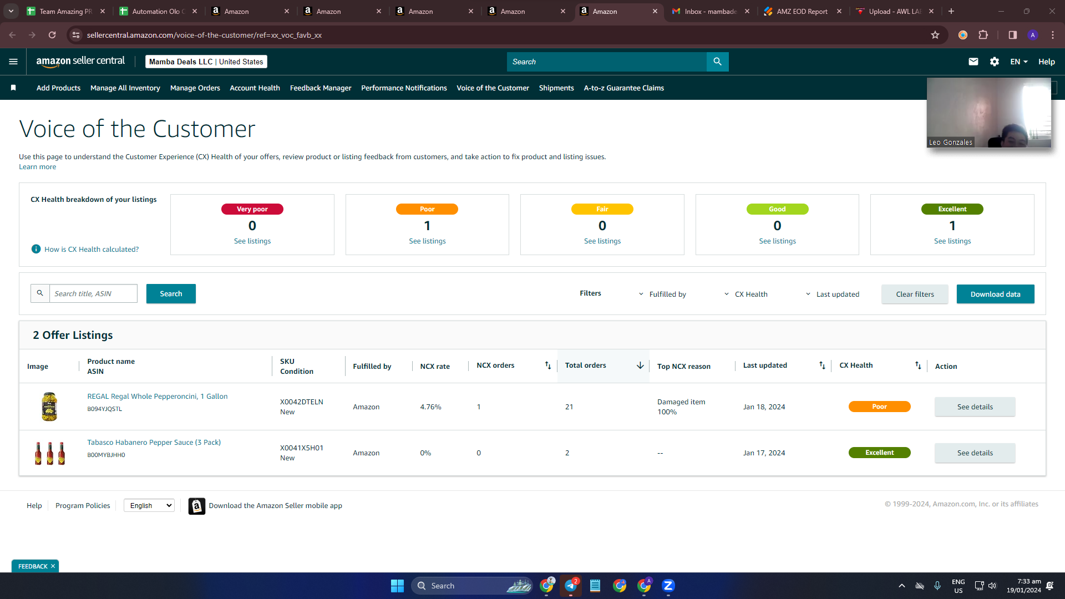
Task: Click Download data
Action: (995, 294)
